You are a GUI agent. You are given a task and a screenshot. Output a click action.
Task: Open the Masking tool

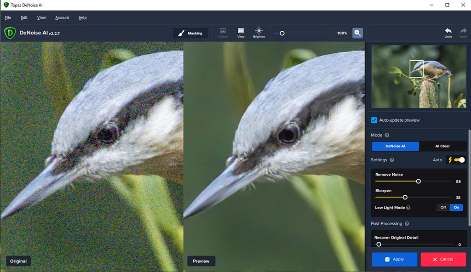pyautogui.click(x=190, y=33)
